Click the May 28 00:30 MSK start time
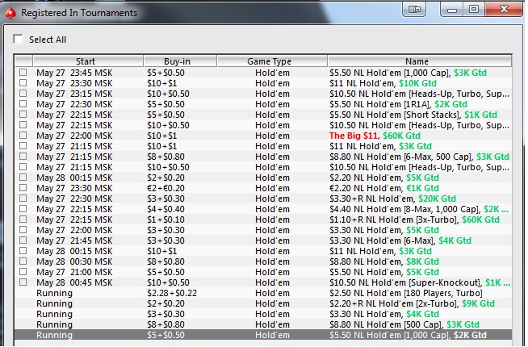Viewport: 528px width, 347px height. click(74, 261)
